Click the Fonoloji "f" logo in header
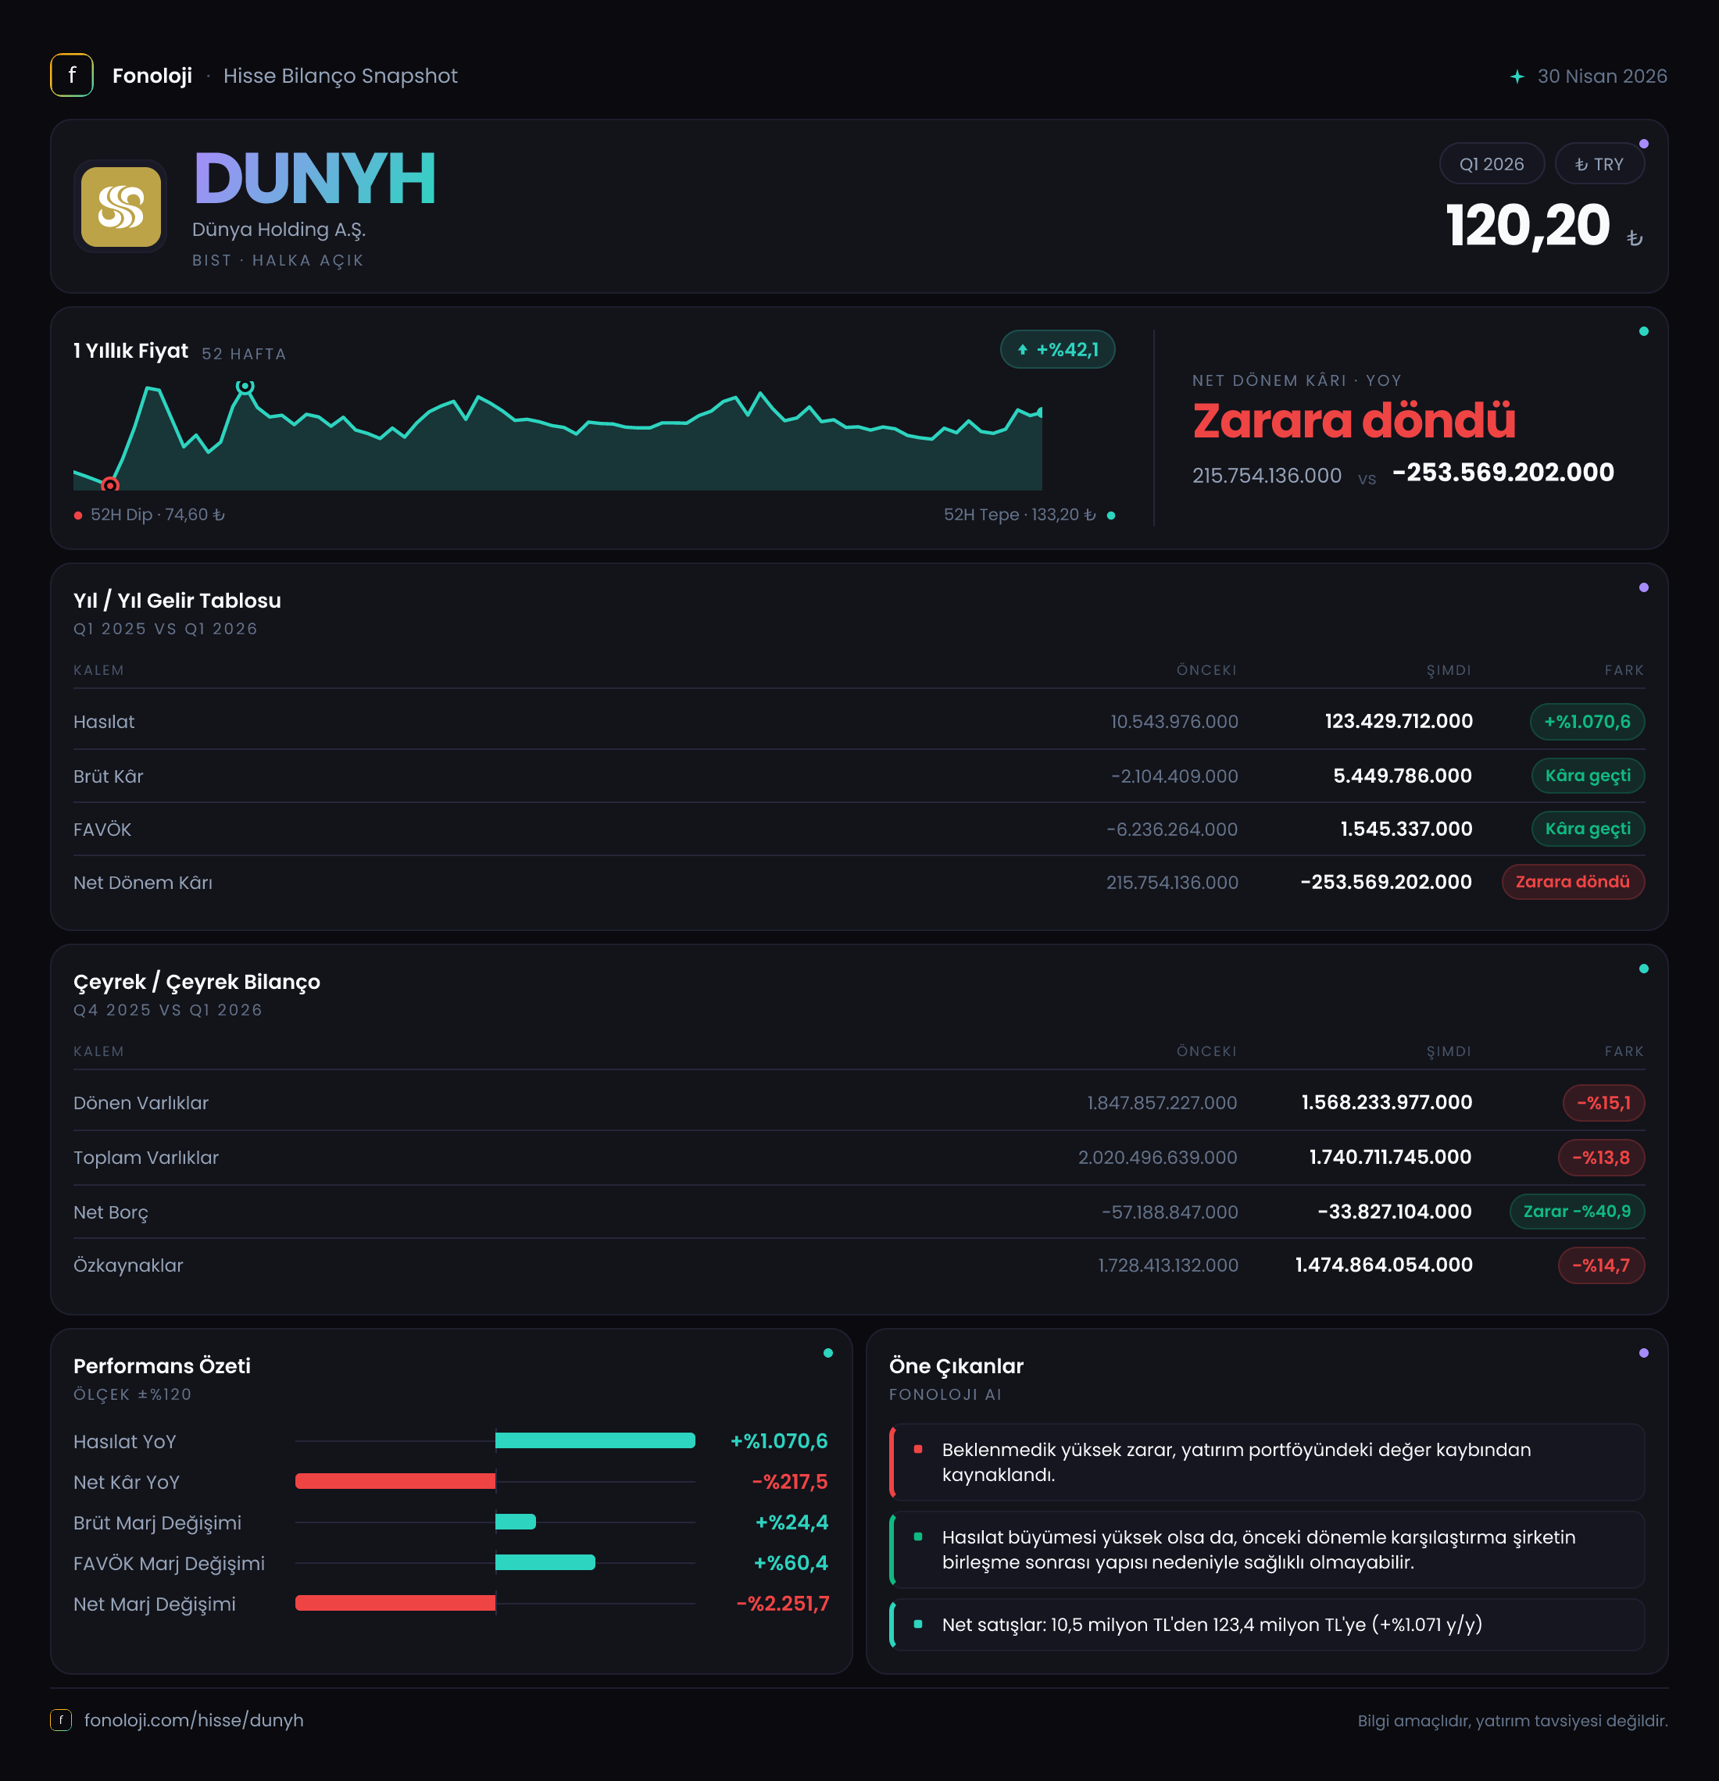This screenshot has width=1719, height=1781. click(72, 76)
